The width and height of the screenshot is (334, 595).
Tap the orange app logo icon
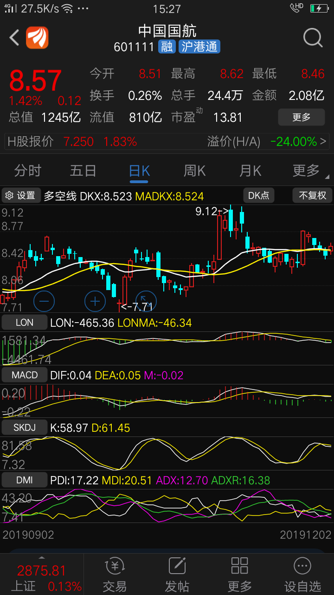tap(37, 38)
